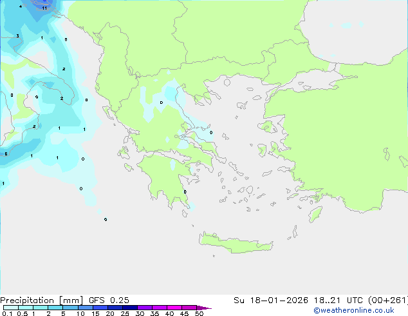Click the '3' precipitation value on the map
Viewport: 408px width, 316px height.
click(17, 36)
